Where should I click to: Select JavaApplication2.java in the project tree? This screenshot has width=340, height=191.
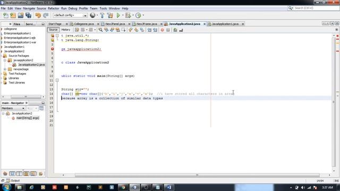[31, 65]
